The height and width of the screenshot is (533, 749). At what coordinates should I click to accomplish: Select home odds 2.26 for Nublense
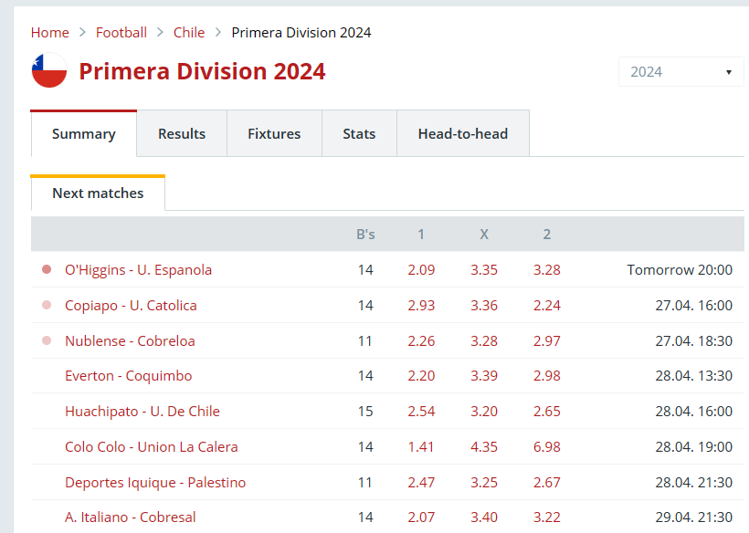coord(421,340)
